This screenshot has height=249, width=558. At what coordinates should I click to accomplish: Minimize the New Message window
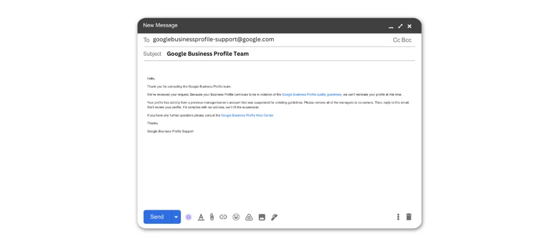(x=391, y=27)
